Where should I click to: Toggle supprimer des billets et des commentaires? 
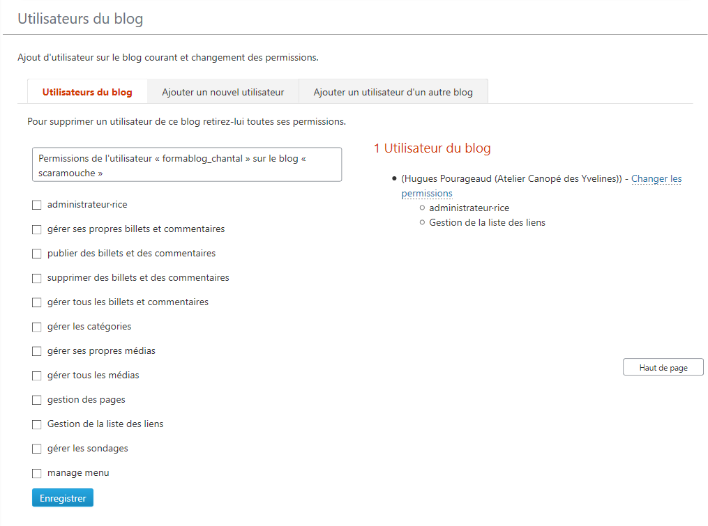click(x=37, y=278)
